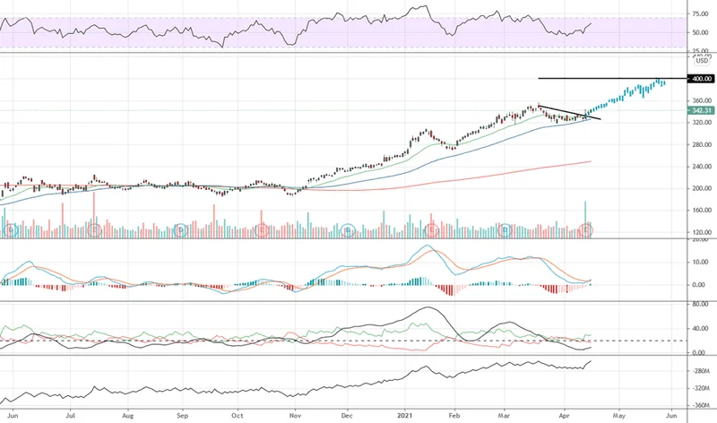The image size is (717, 423).
Task: Open the dividend marker at September
Action: coord(181,230)
